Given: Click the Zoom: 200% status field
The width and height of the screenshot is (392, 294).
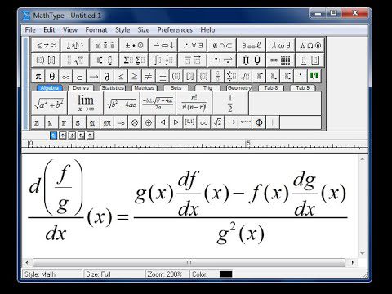Looking at the screenshot, I should pos(167,274).
